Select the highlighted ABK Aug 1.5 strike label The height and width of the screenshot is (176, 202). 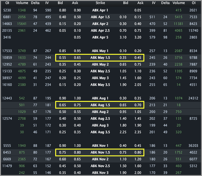[x=100, y=105]
